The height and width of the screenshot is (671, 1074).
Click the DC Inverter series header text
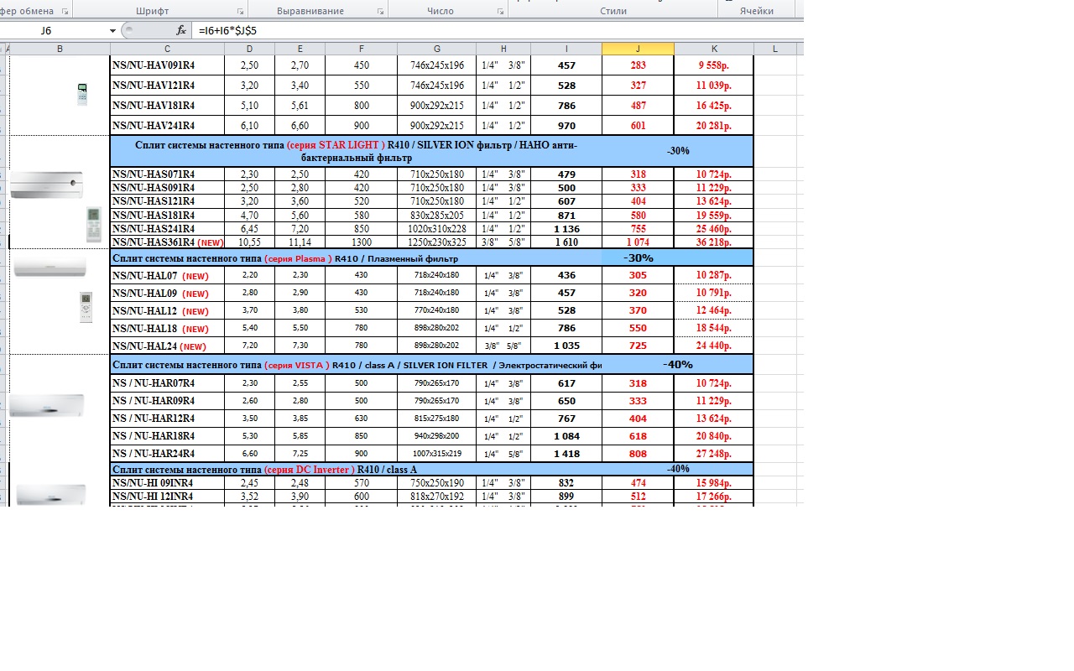tap(264, 470)
